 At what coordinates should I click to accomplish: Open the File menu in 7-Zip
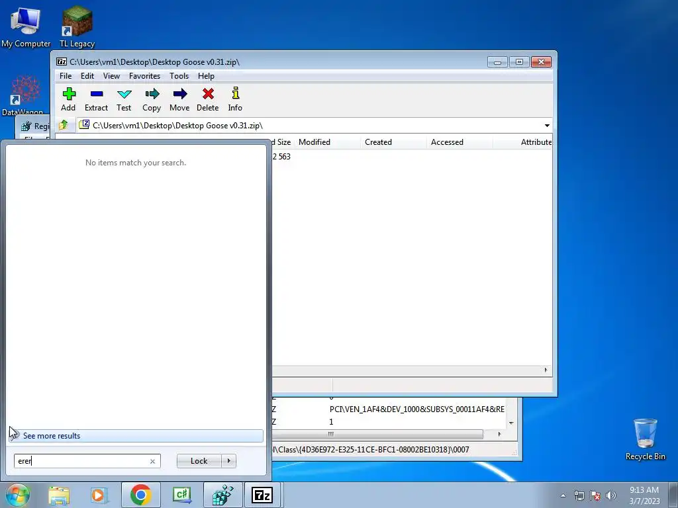coord(66,76)
